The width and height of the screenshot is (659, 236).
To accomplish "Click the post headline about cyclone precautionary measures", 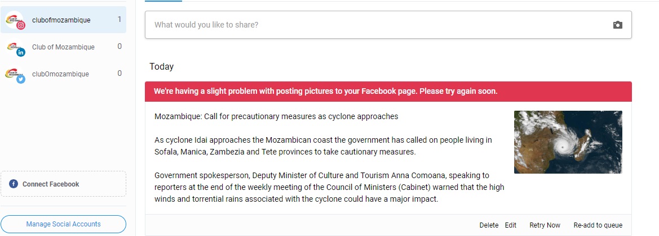I will [x=276, y=117].
